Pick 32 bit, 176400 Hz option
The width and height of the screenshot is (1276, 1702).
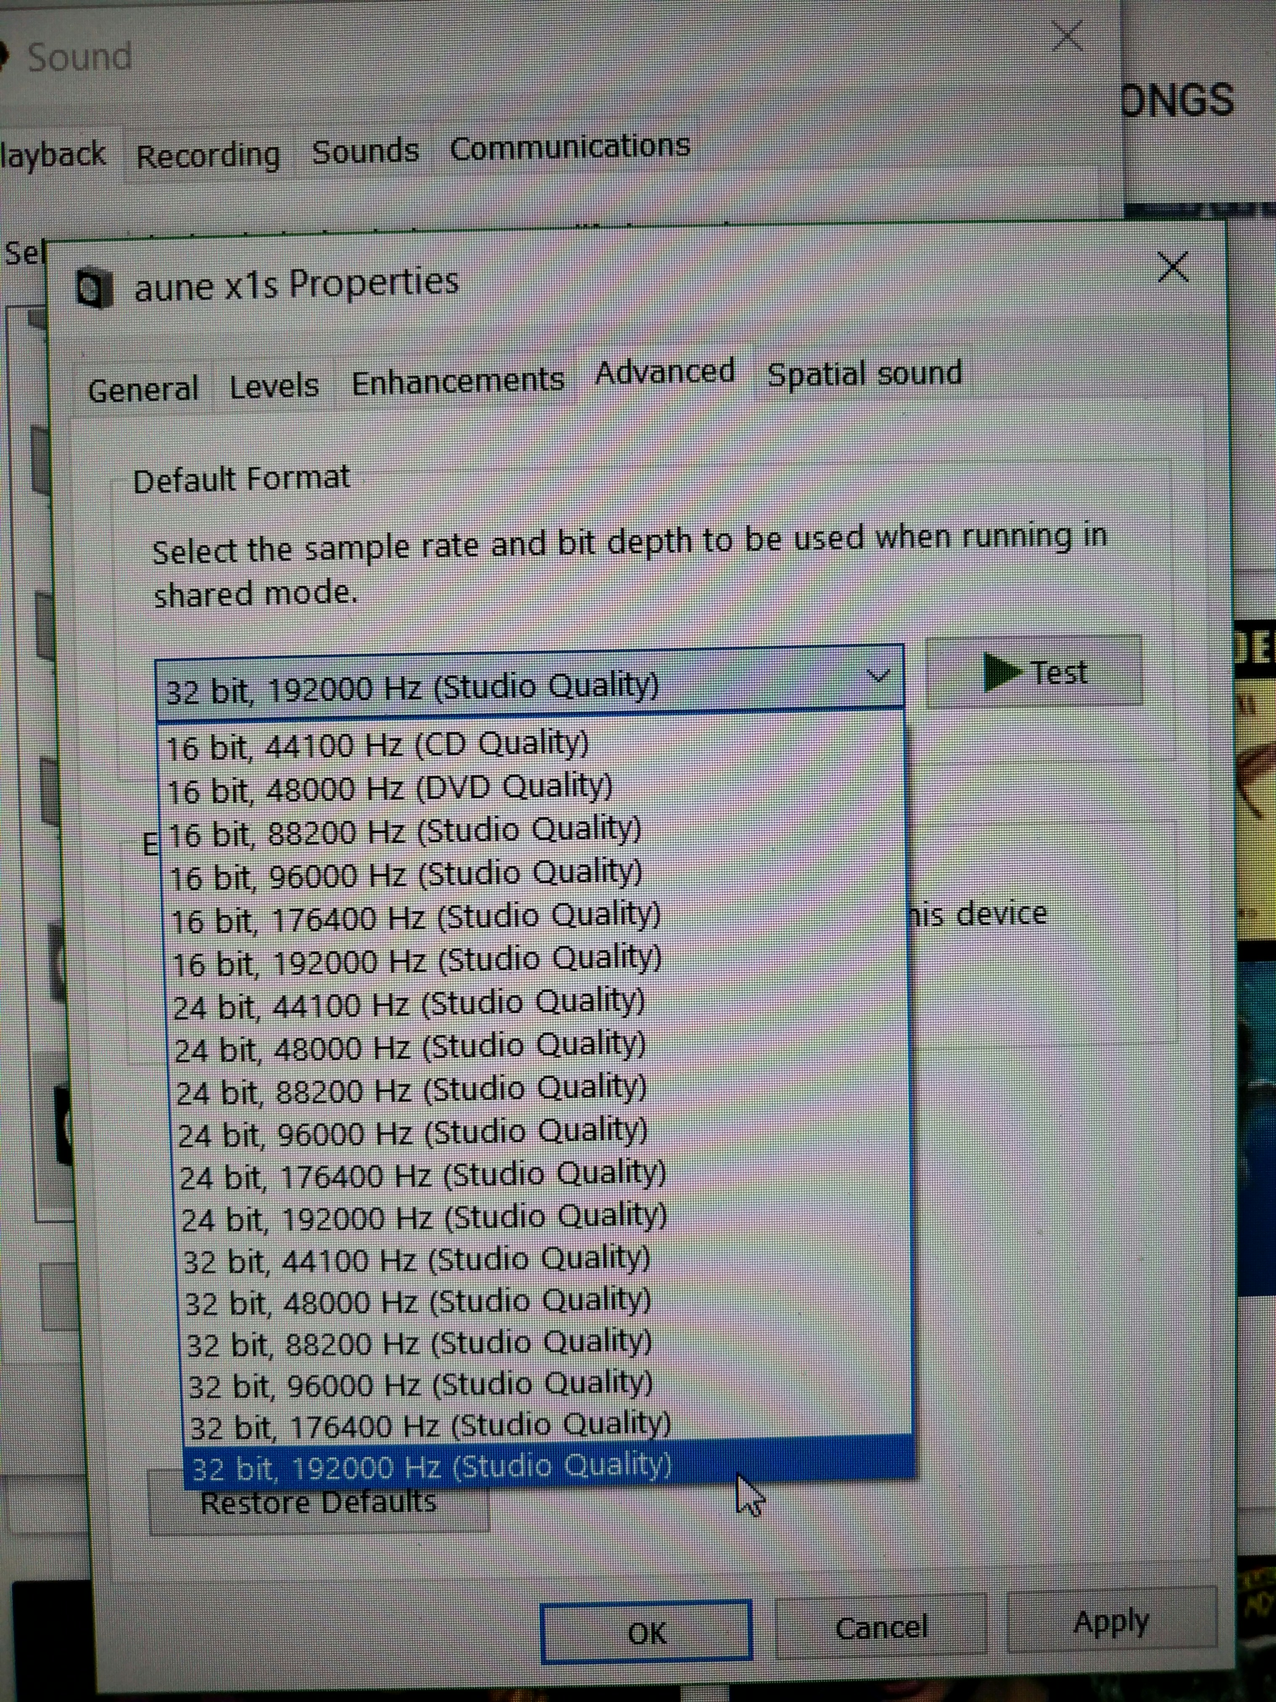429,1426
